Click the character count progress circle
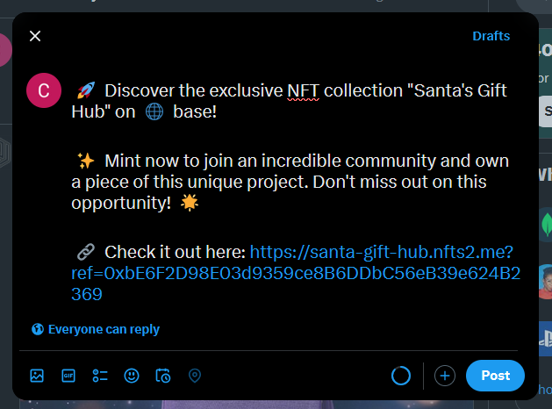Screen dimensions: 552x409 [x=401, y=376]
